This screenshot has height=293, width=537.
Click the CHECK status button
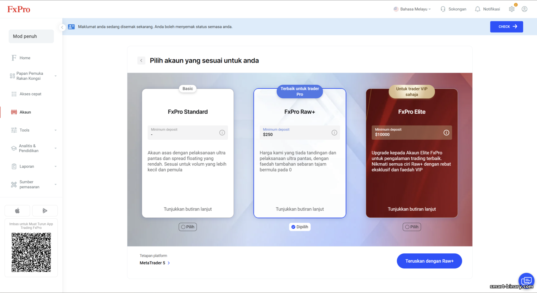pos(507,27)
